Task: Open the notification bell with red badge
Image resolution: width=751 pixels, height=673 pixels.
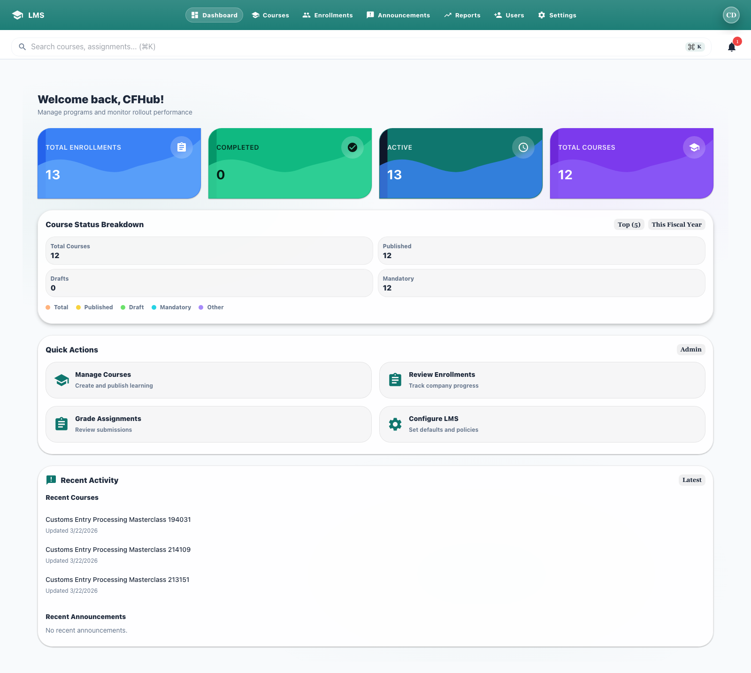Action: coord(731,46)
